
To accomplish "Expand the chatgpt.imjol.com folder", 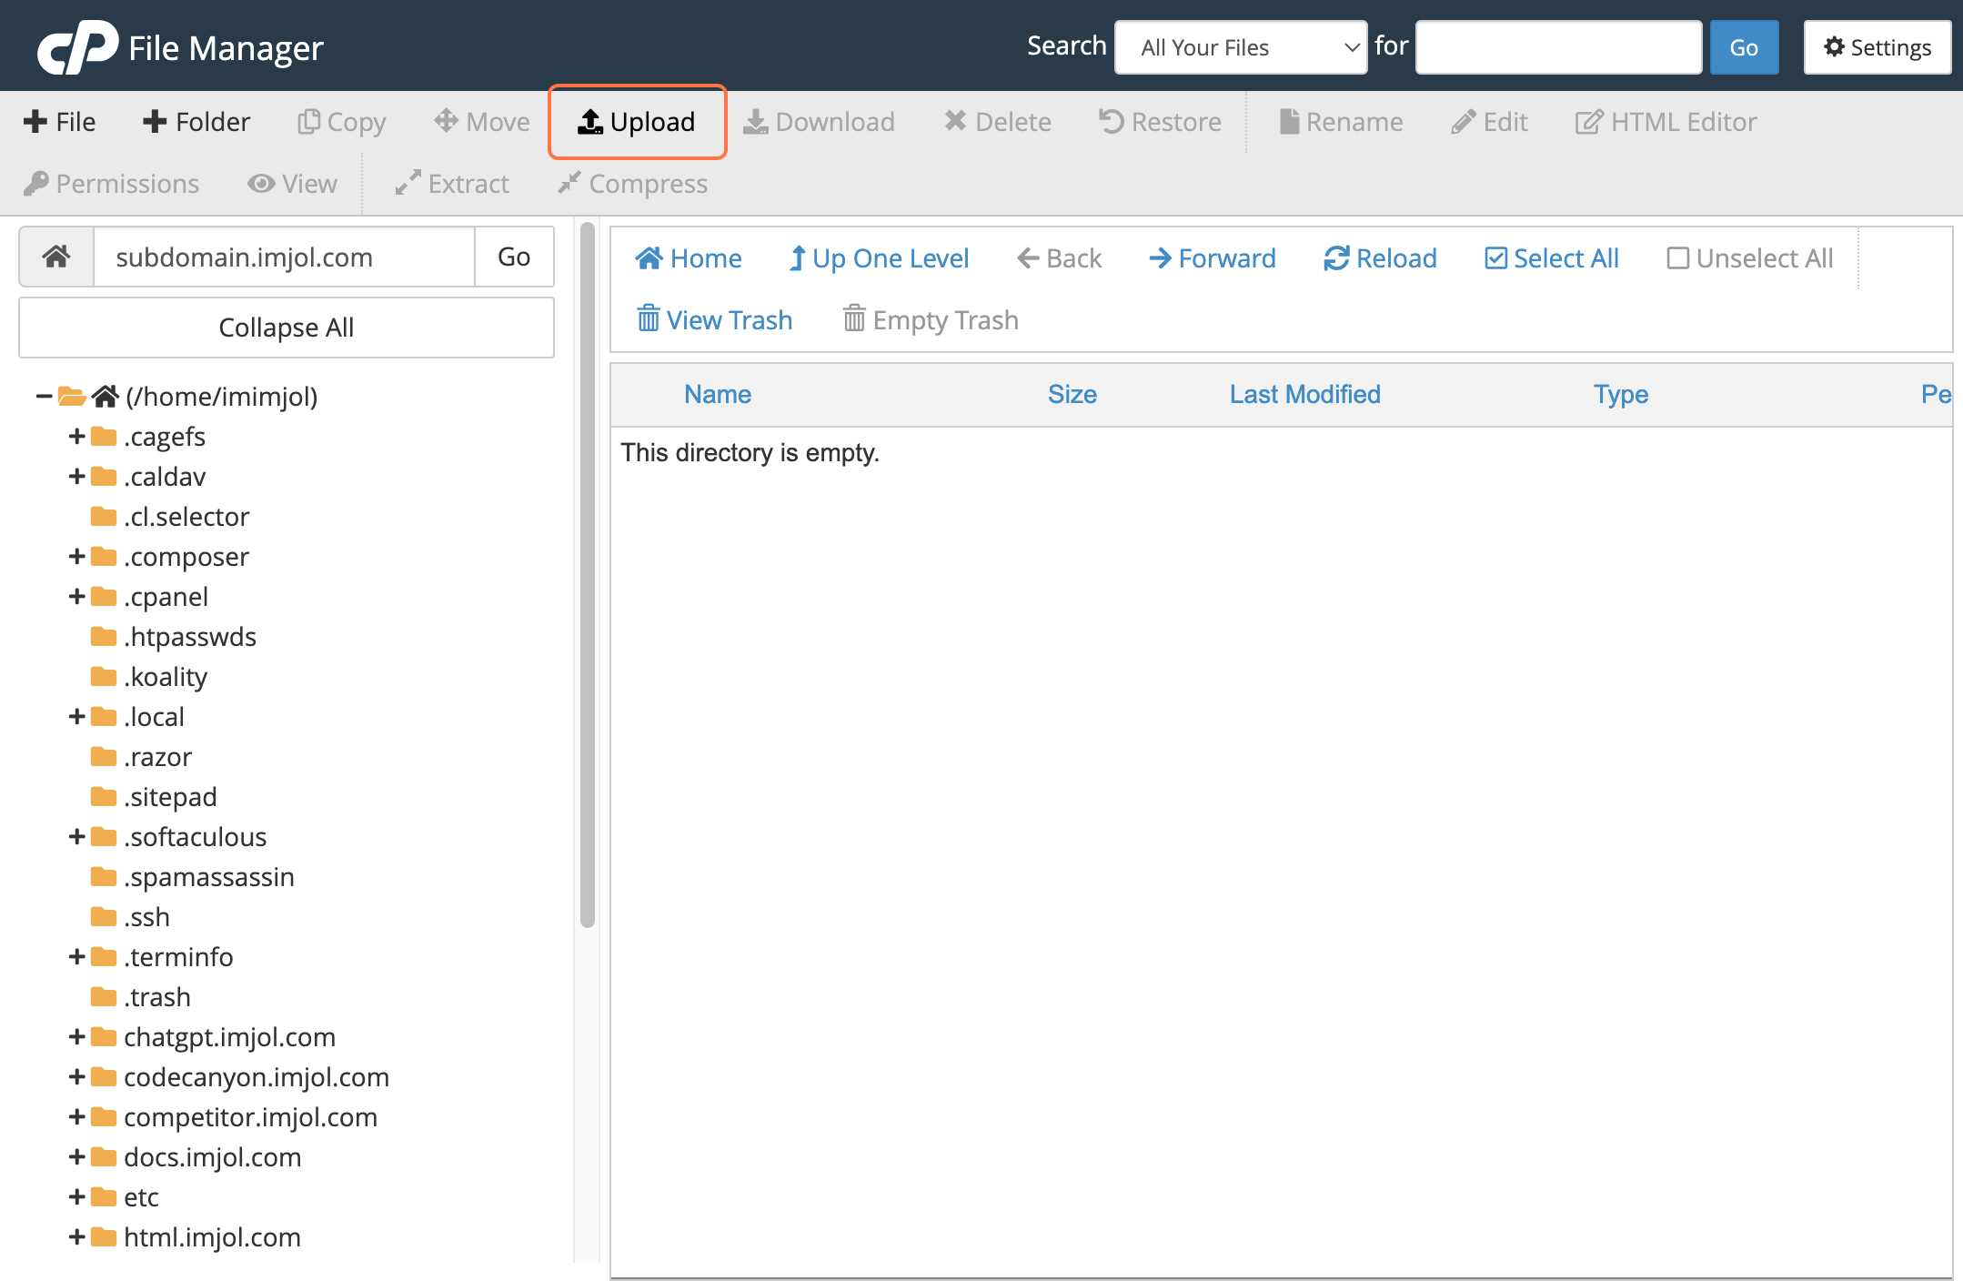I will click(x=77, y=1037).
